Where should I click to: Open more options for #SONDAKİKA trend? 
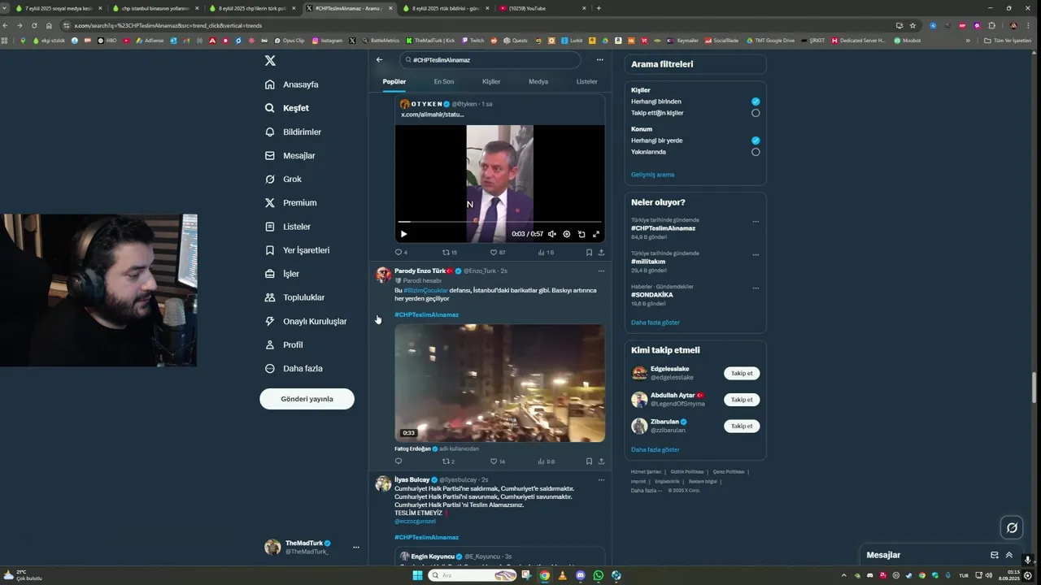point(756,288)
